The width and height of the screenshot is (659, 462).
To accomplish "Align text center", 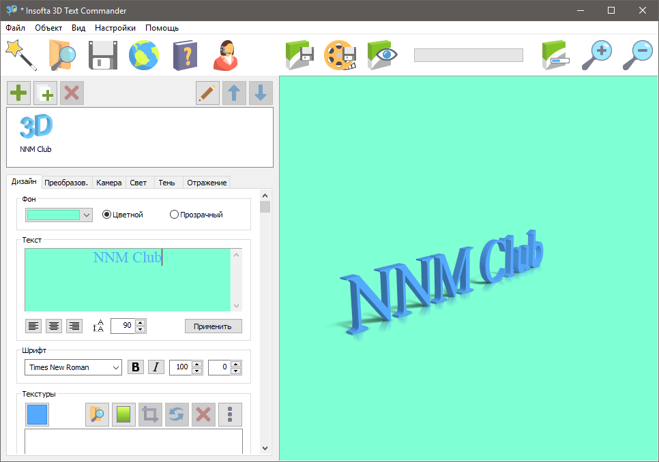I will (x=54, y=326).
